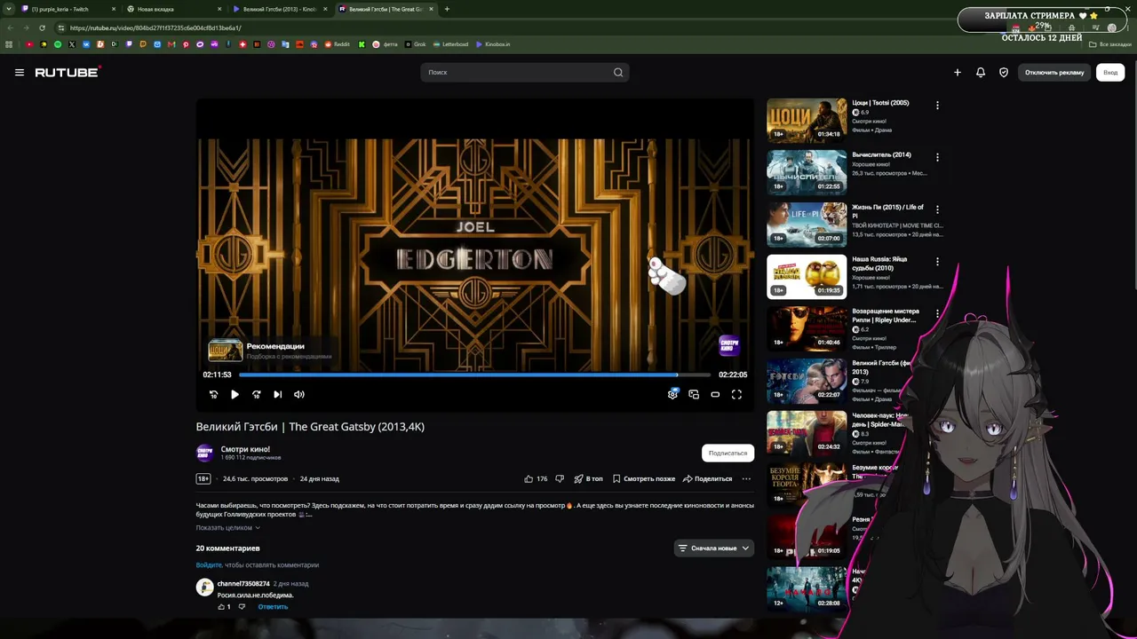Toggle theater mode on the player
Screen dimensions: 1137x639
(715, 395)
